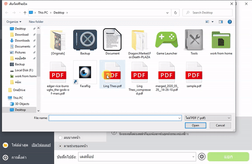Click the green แยก split button
Viewport: 252px width, 164px height.
228,156
